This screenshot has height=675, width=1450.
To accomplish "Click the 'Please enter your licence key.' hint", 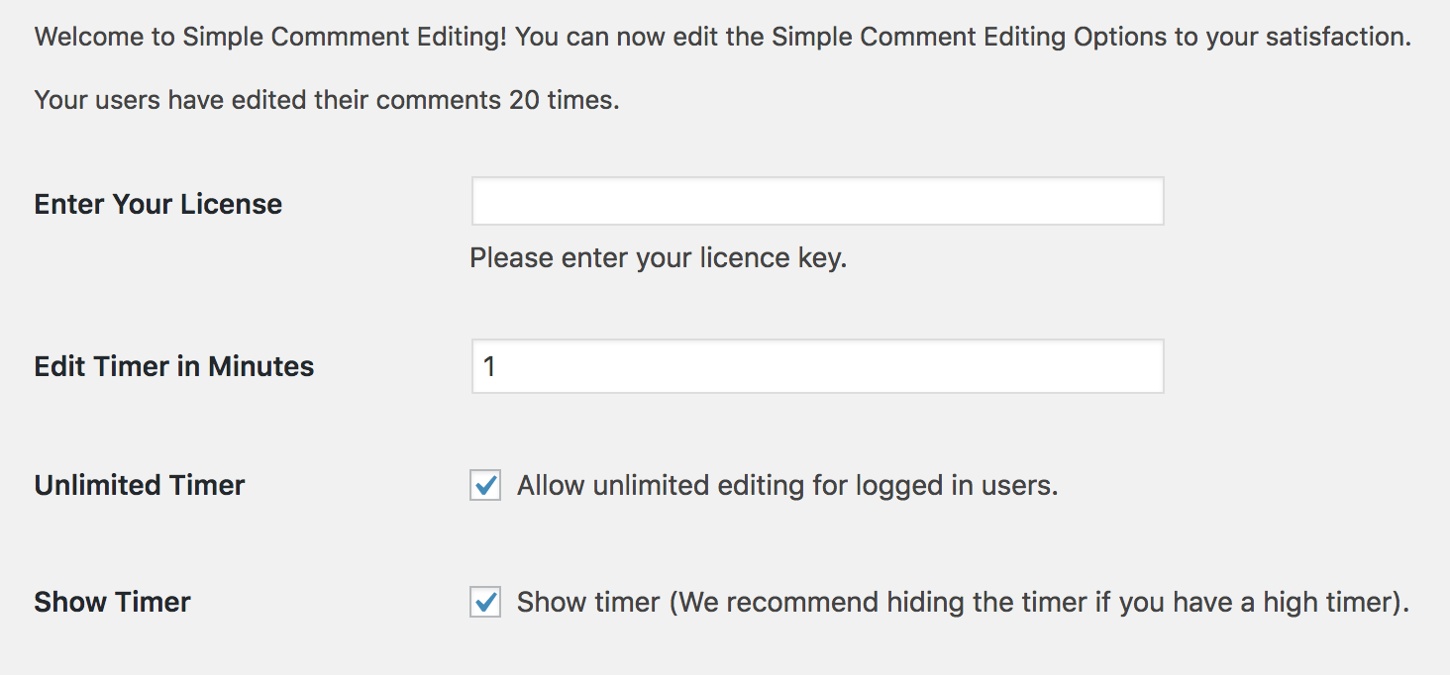I will [x=659, y=258].
